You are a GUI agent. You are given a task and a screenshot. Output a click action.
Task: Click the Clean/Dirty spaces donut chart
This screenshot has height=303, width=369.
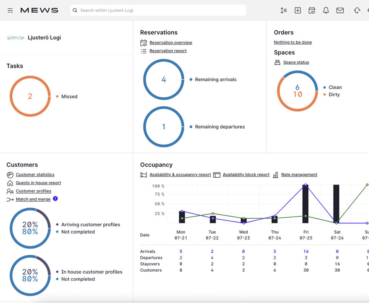tap(297, 91)
